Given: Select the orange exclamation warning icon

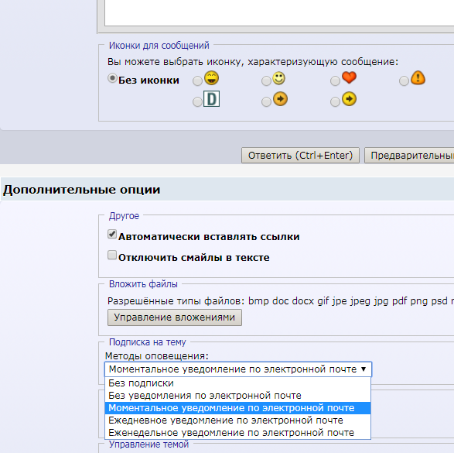Looking at the screenshot, I should 418,77.
